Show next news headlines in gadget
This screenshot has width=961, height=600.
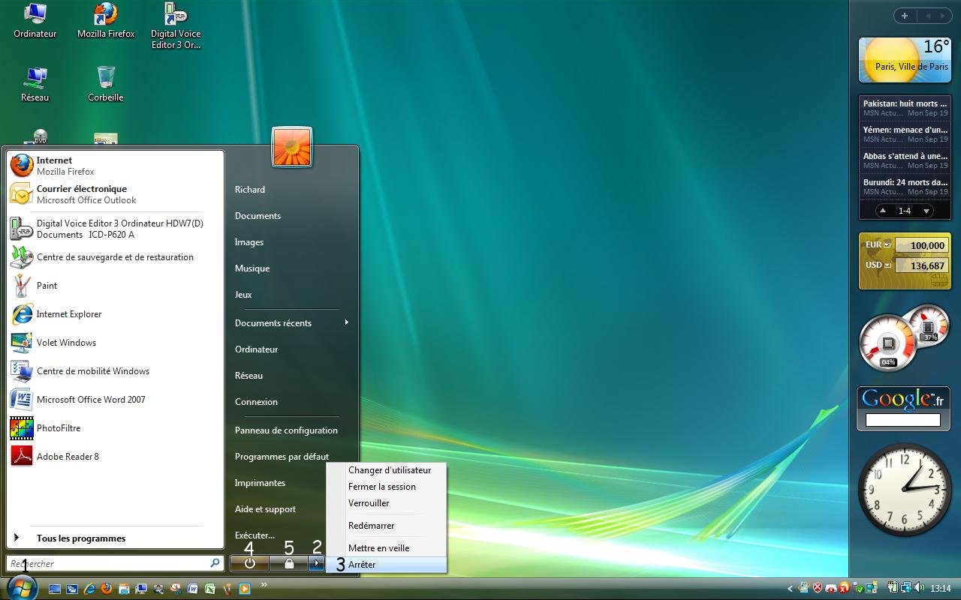pos(926,211)
